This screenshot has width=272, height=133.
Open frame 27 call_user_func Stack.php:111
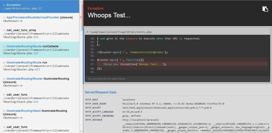pyautogui.click(x=40, y=98)
